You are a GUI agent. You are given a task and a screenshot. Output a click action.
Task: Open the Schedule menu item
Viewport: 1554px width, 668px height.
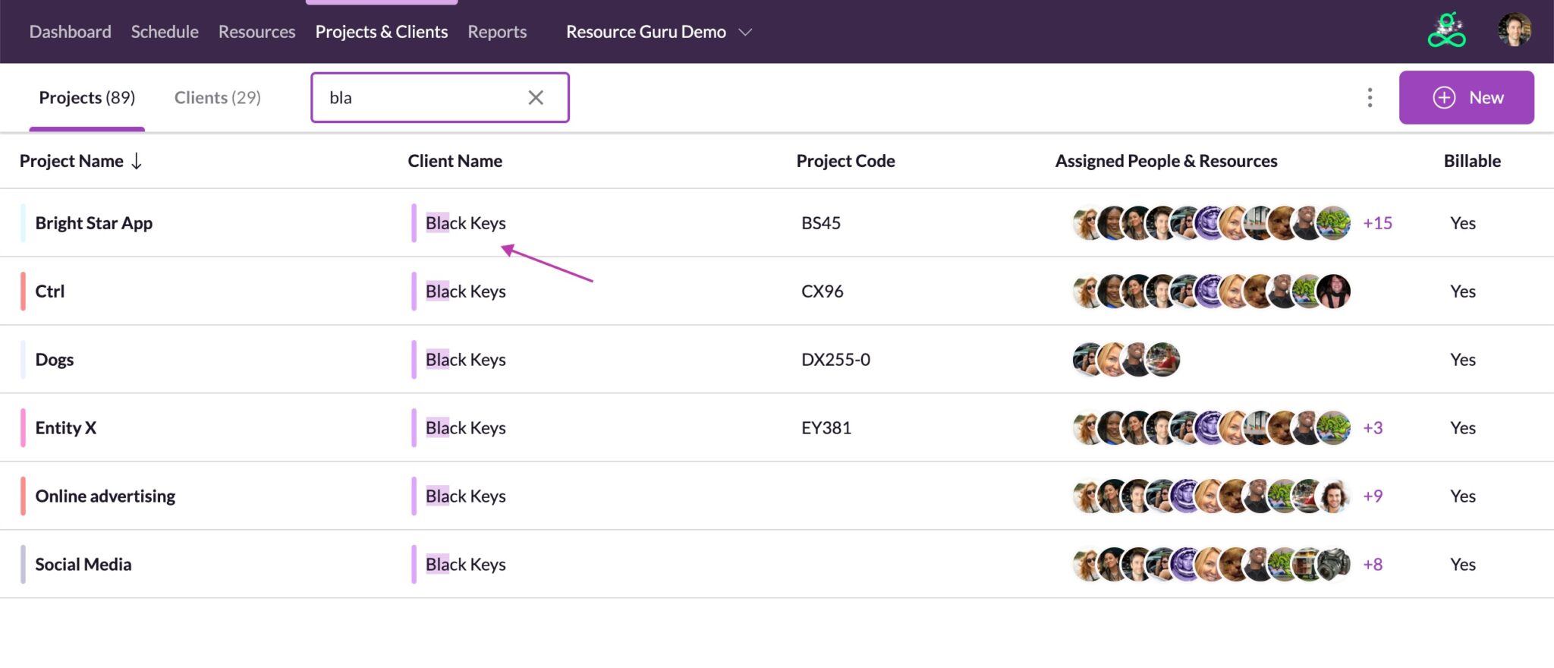click(165, 32)
